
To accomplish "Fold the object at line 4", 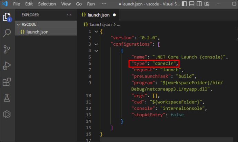I will pyautogui.click(x=96, y=51).
